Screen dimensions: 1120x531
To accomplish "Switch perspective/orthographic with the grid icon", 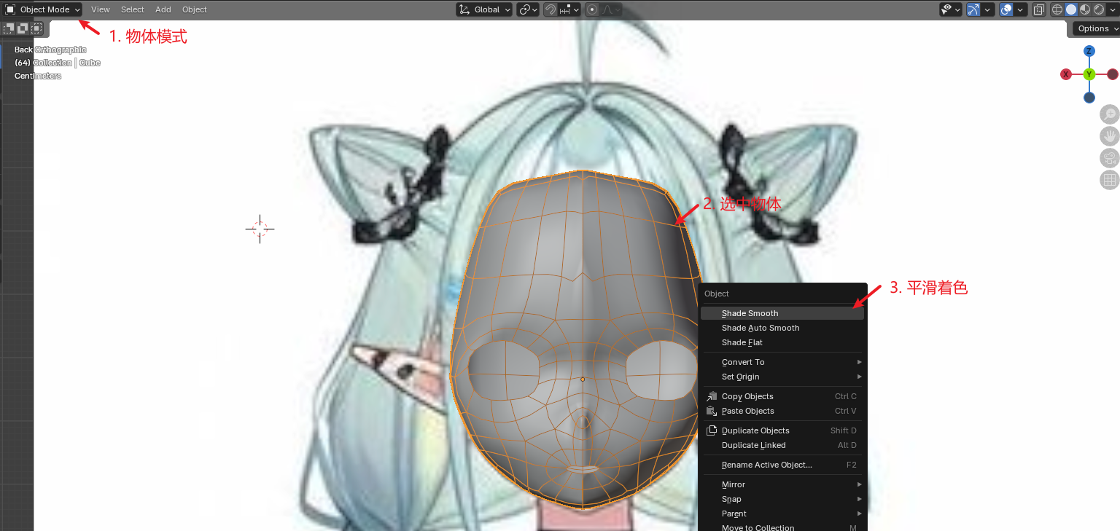I will [1109, 180].
